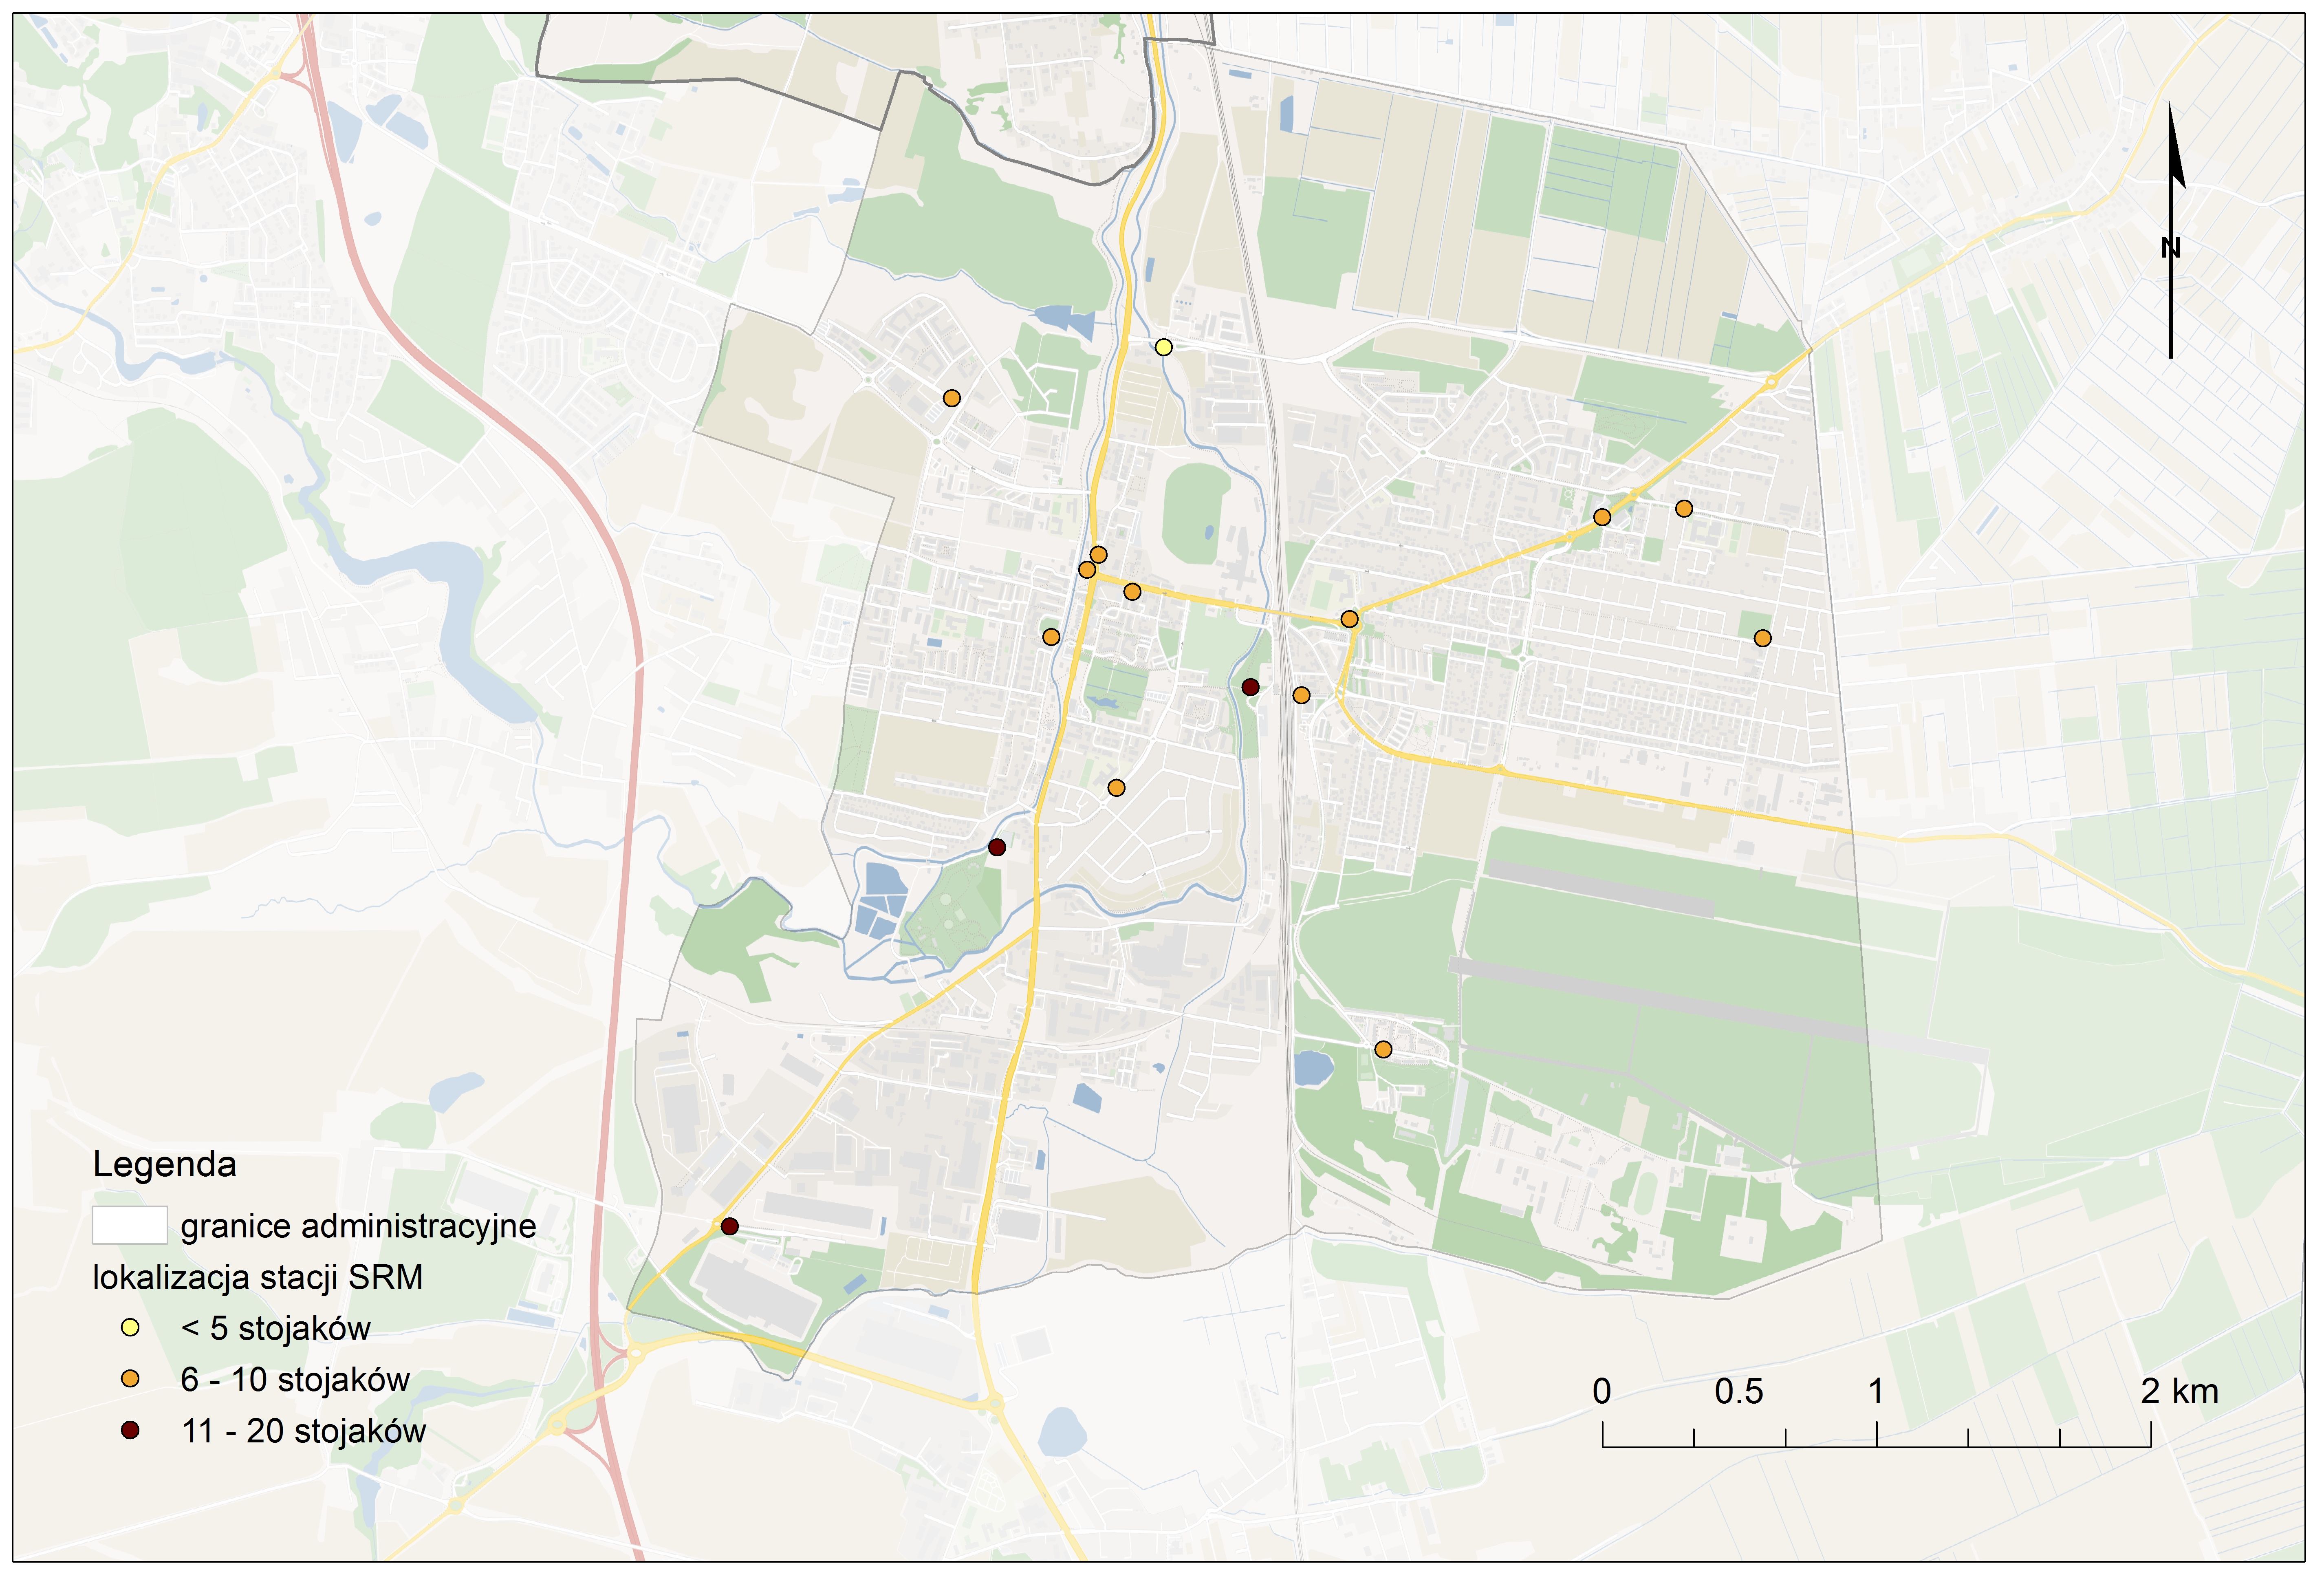Click the dark red circle legend symbol
This screenshot has width=2324, height=1583.
coord(130,1431)
